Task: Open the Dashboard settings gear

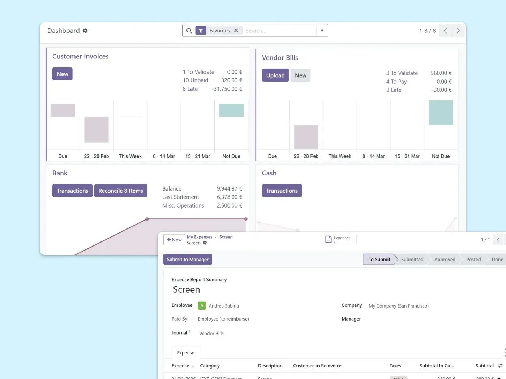Action: [x=85, y=31]
